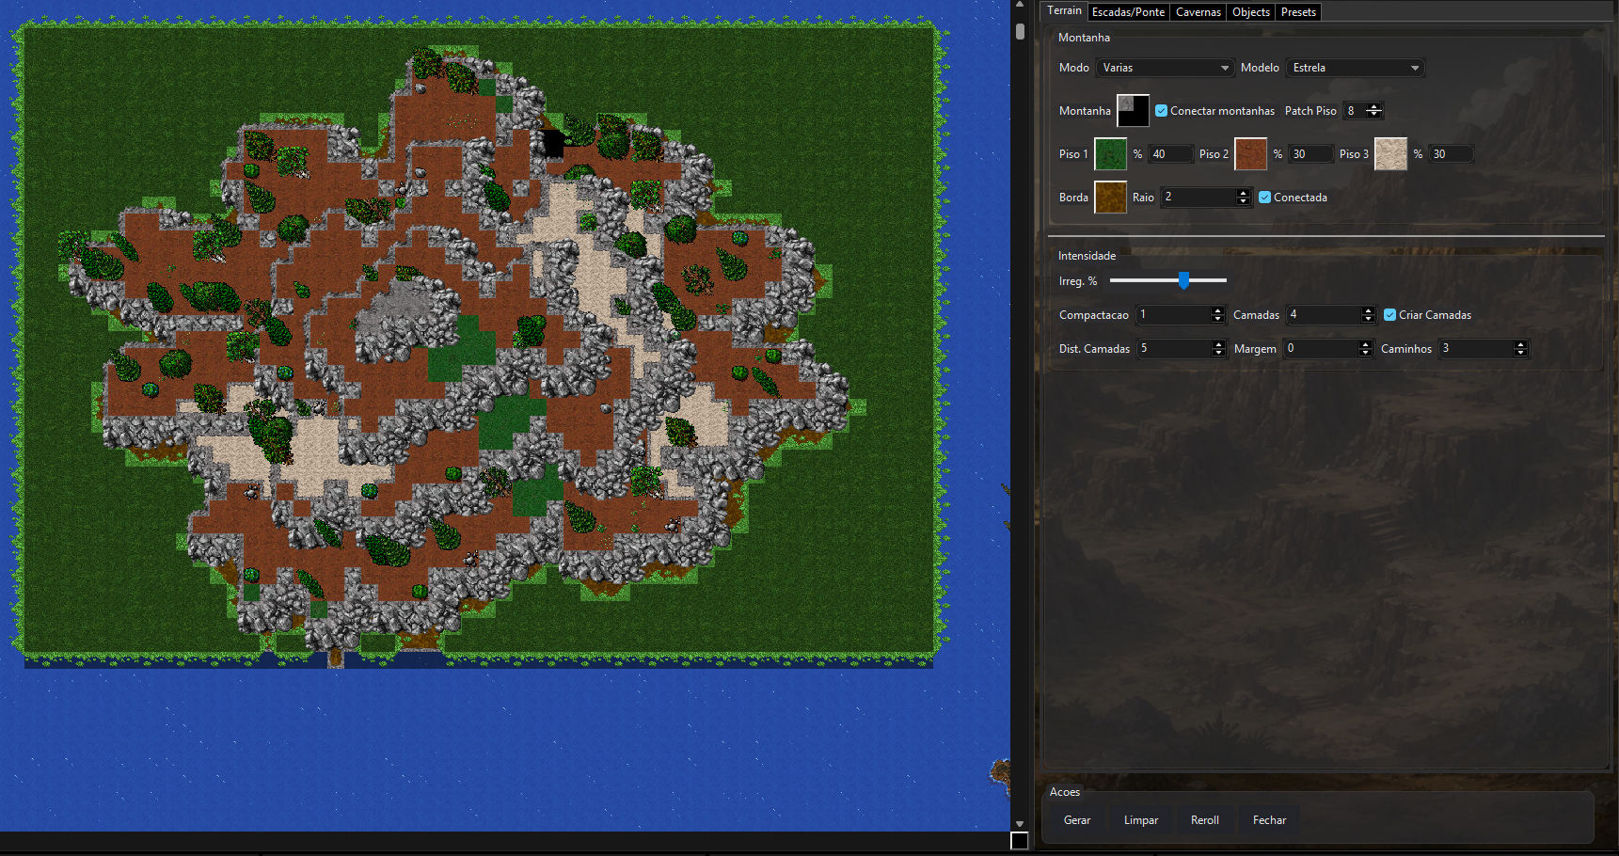Open the Montanha texture thumbnail
1619x856 pixels.
(x=1133, y=111)
